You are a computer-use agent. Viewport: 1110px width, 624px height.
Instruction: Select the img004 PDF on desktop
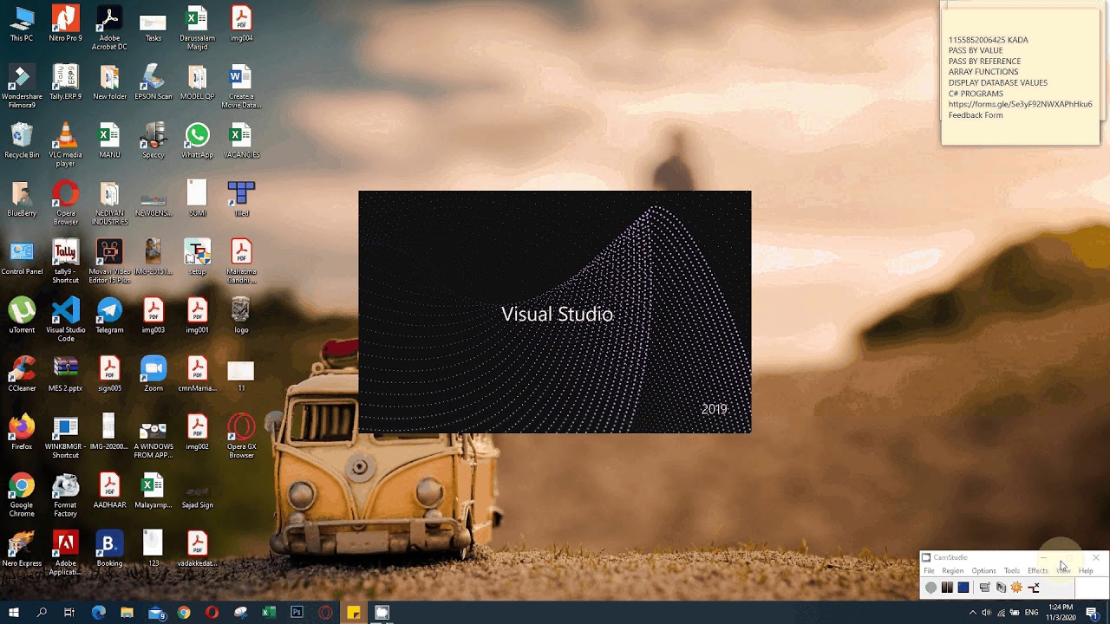241,24
